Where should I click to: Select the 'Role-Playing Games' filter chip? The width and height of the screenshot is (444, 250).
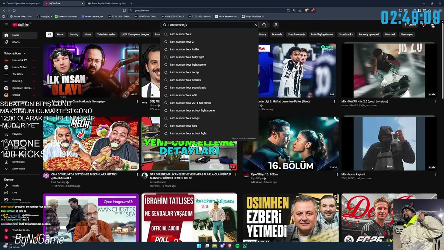(x=322, y=34)
